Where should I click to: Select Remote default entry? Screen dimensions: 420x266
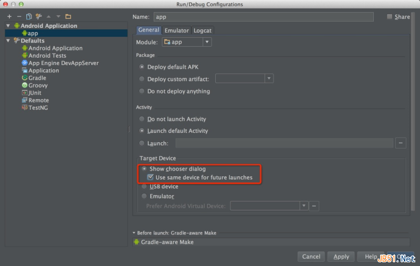pos(35,100)
